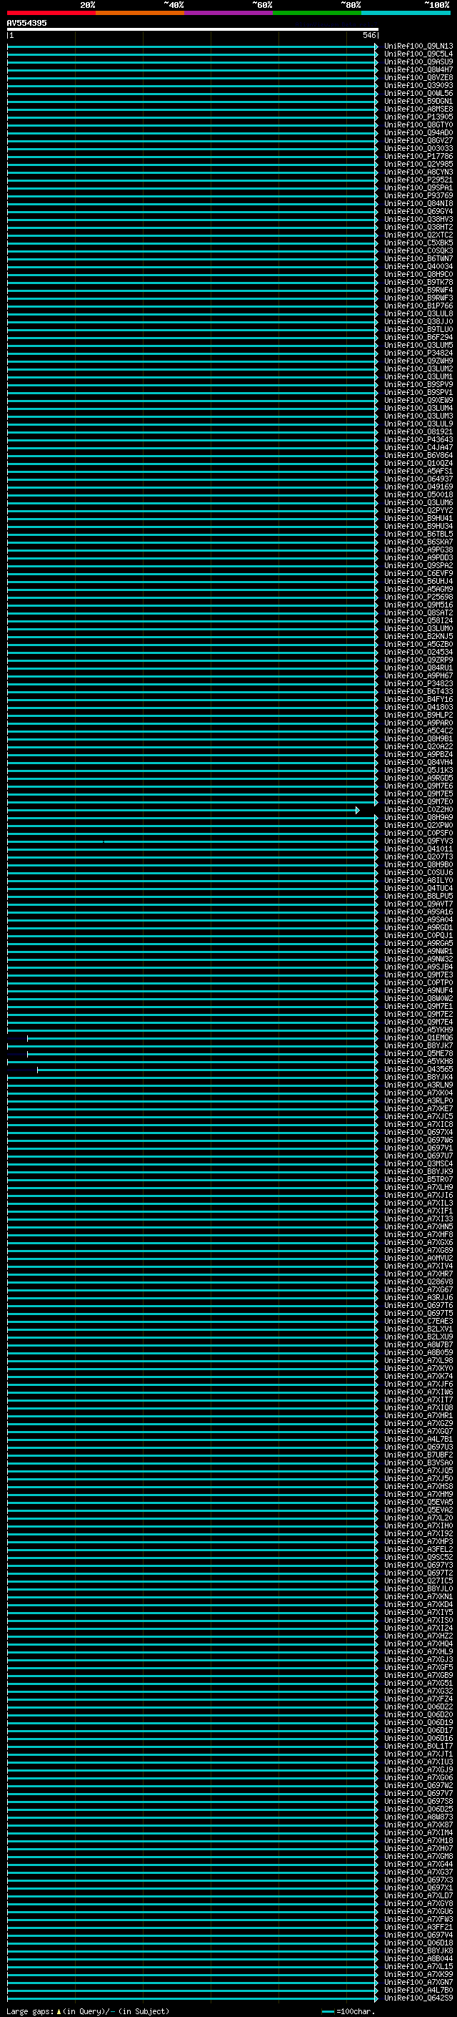Select the UniRef100_A5YKH9 label
Image resolution: width=457 pixels, height=2017 pixels.
(x=418, y=1030)
